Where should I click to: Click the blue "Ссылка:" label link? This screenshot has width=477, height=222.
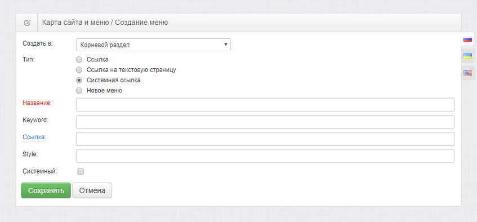pos(34,137)
